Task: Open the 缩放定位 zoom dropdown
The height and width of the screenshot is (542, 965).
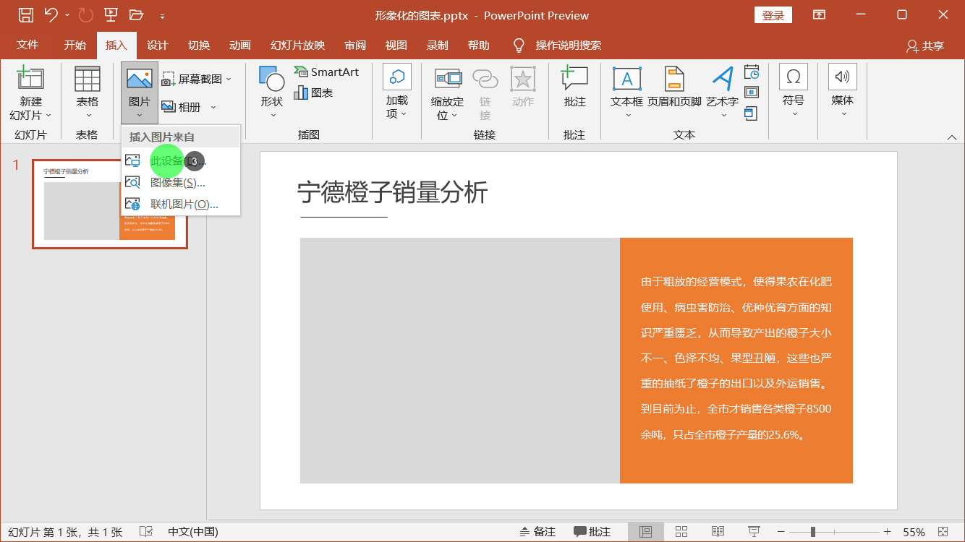Action: pos(447,94)
